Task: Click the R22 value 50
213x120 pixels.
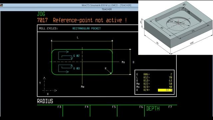Action: pos(170,84)
